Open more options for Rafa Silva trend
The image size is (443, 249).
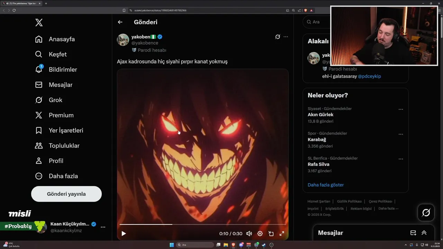point(401,159)
